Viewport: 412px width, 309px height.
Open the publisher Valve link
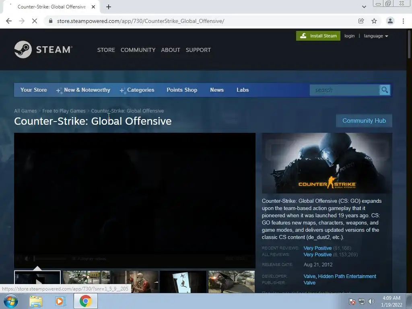(309, 283)
